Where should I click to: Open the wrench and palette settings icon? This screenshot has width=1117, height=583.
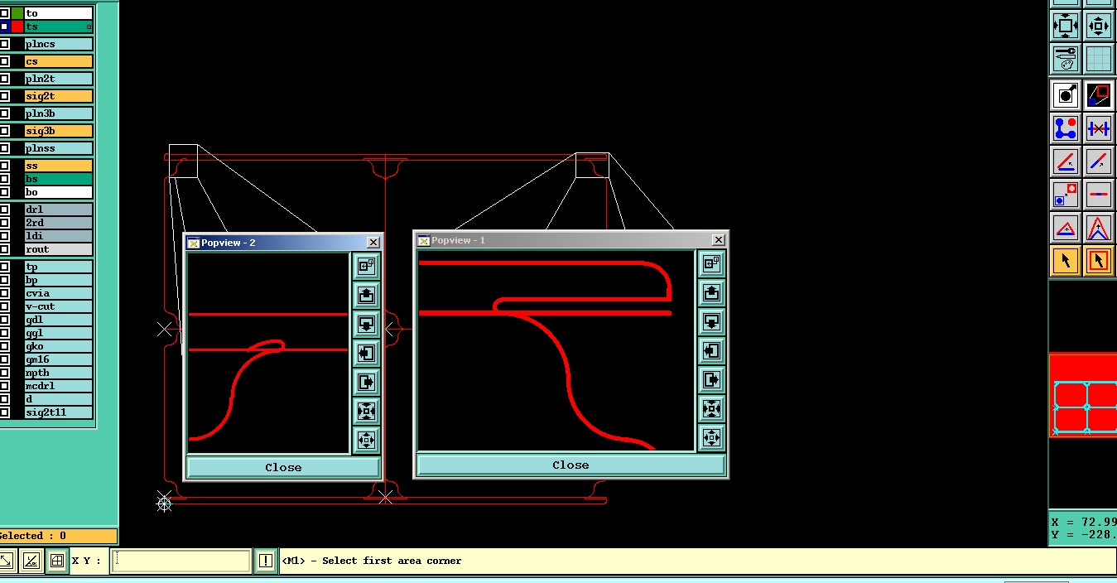(1066, 59)
